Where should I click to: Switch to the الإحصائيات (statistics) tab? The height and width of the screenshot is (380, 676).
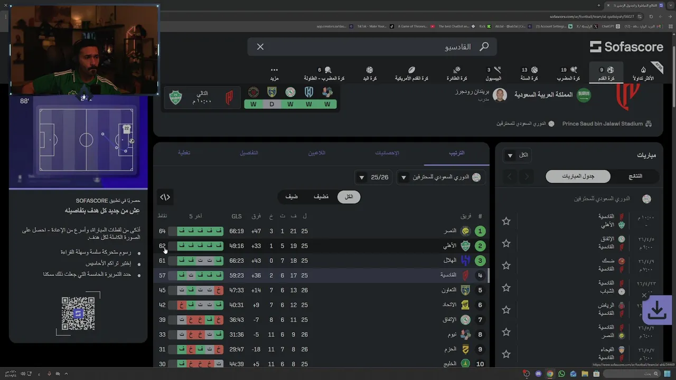387,153
